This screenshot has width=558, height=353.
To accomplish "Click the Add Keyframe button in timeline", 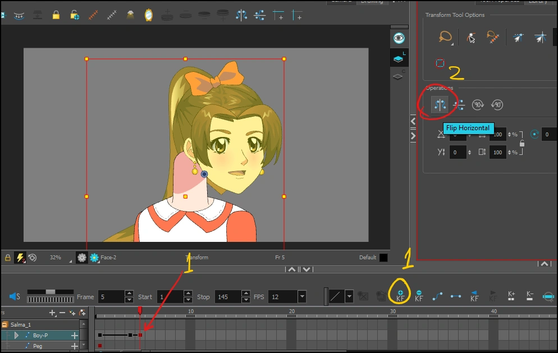I will click(x=400, y=296).
